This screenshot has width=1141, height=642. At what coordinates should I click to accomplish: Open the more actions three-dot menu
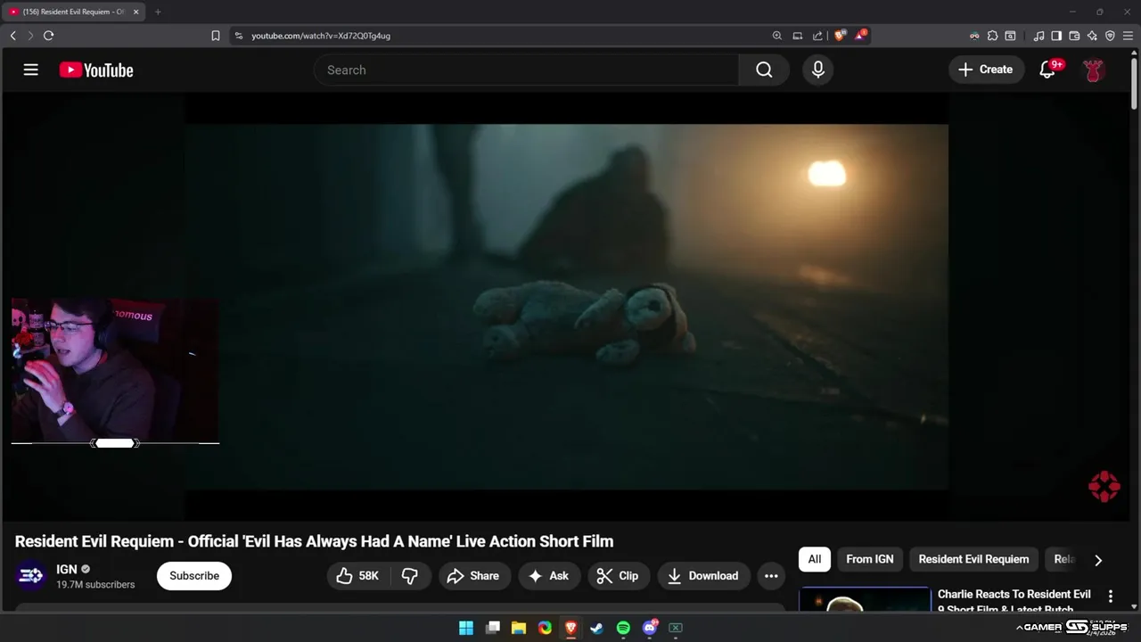[x=771, y=576]
